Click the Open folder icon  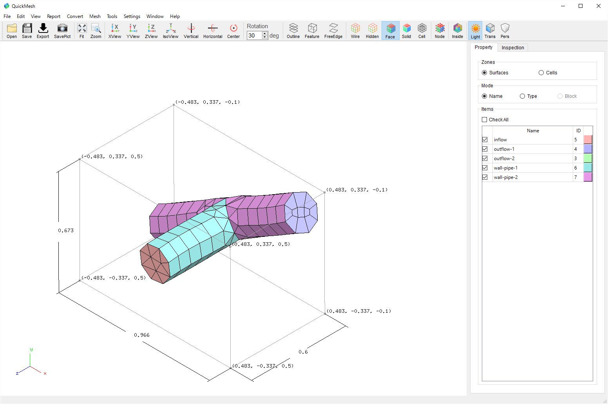[12, 31]
